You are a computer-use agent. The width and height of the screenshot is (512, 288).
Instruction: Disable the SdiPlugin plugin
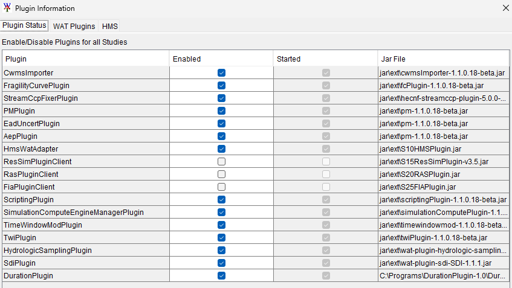click(221, 263)
